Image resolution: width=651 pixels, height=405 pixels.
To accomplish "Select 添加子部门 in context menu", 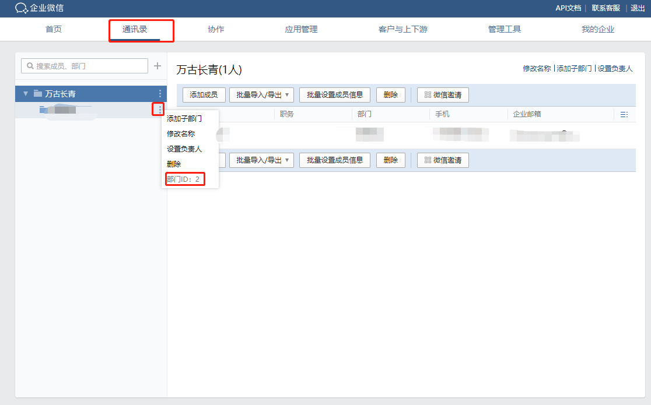I will (184, 118).
